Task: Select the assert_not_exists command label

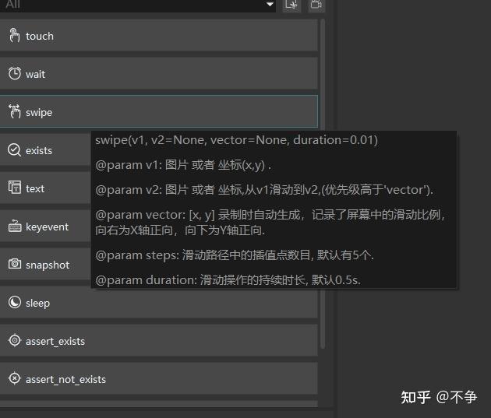Action: 65,379
